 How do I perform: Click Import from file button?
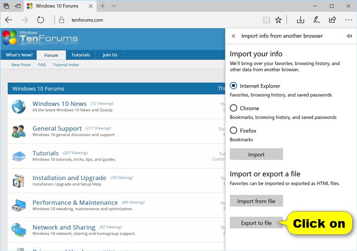coord(257,201)
